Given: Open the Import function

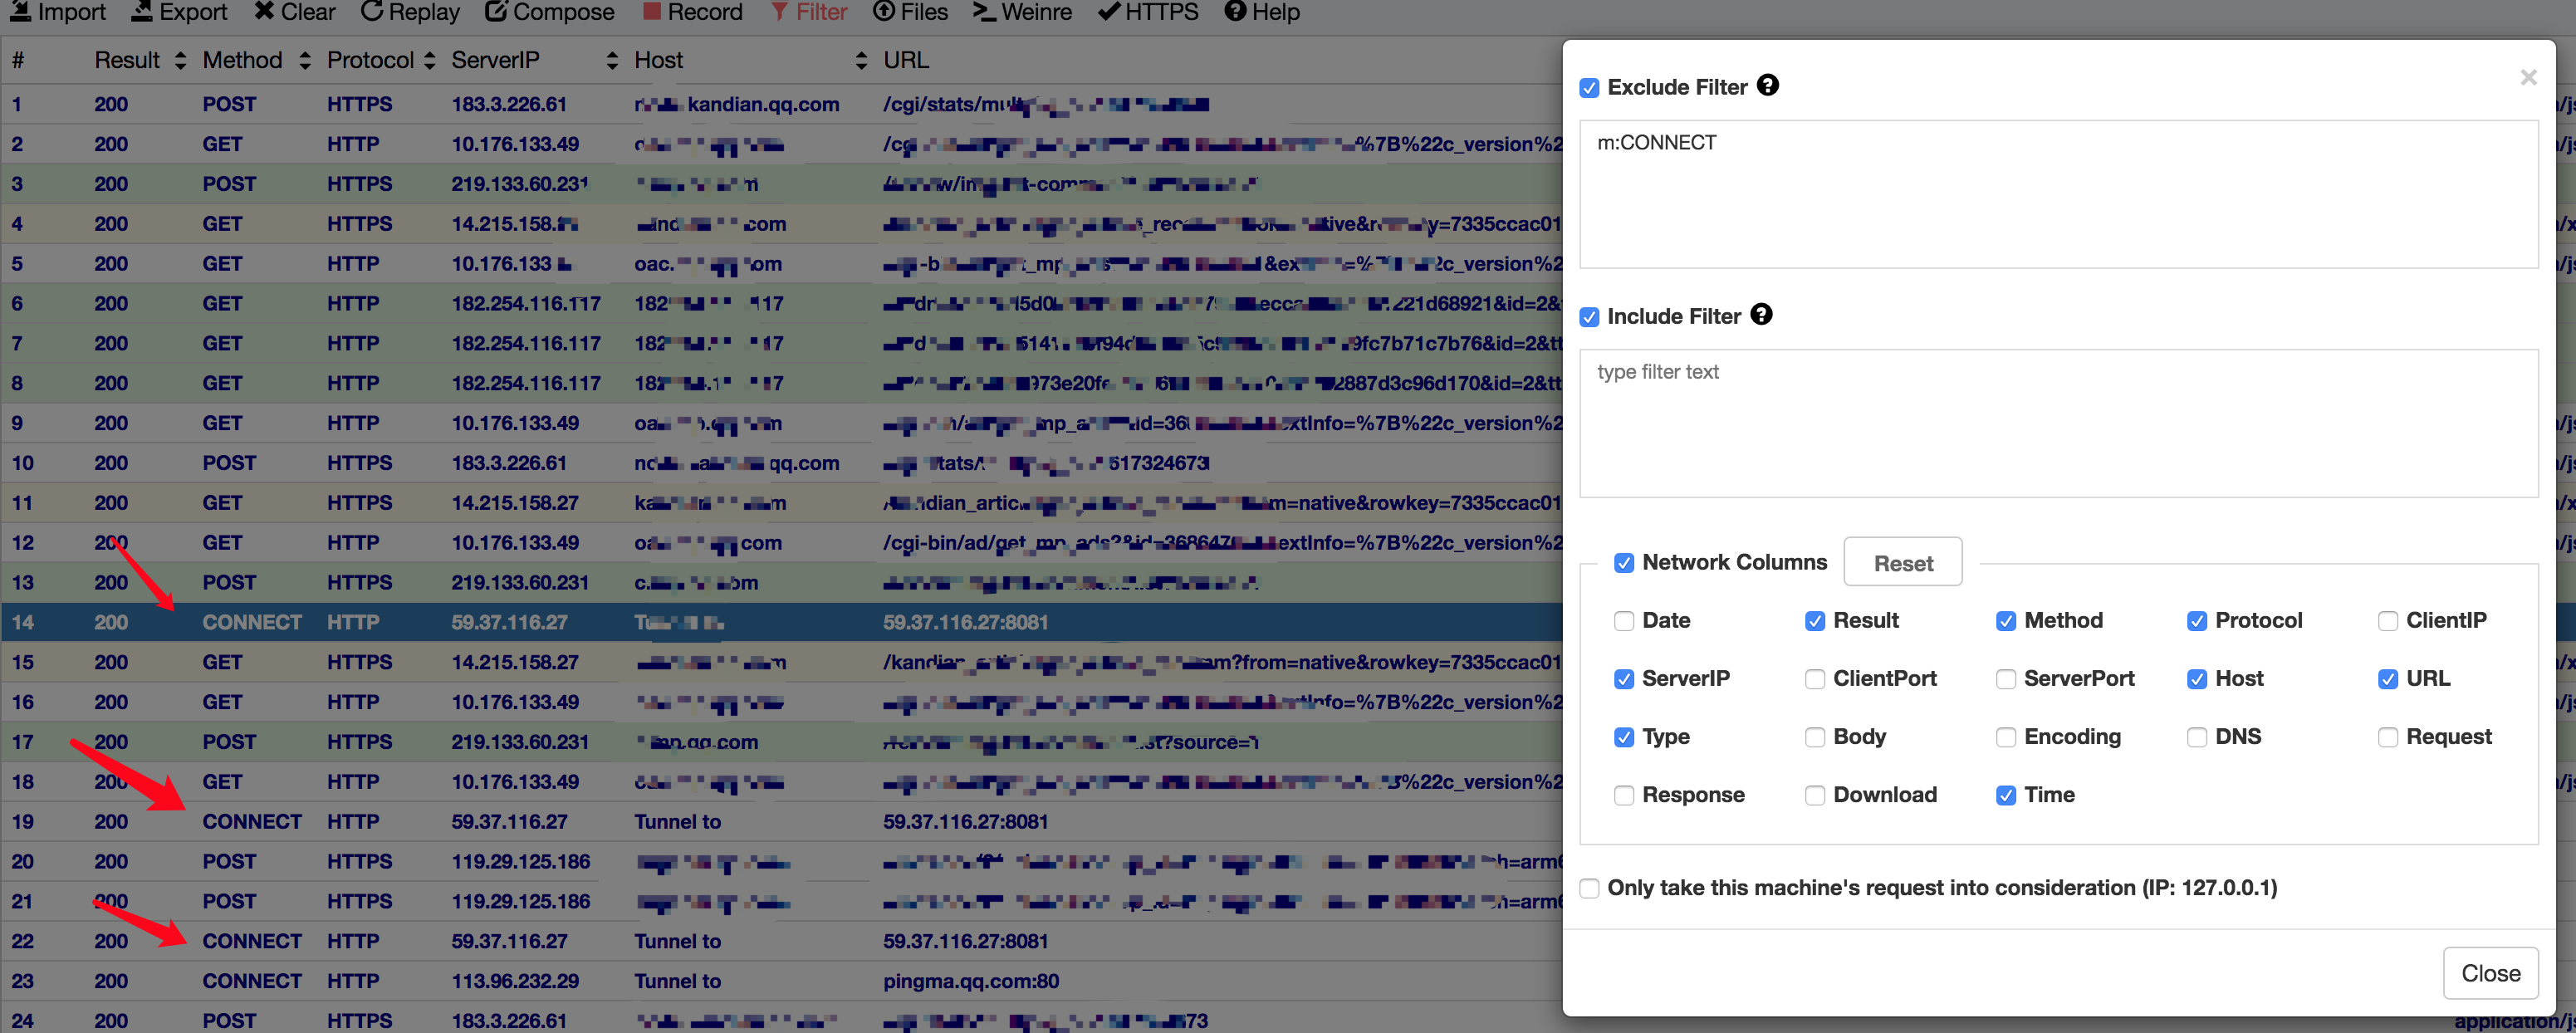Looking at the screenshot, I should 57,12.
